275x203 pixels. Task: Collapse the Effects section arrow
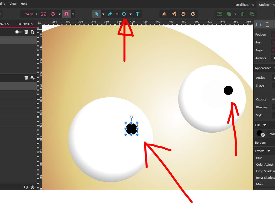click(269, 151)
